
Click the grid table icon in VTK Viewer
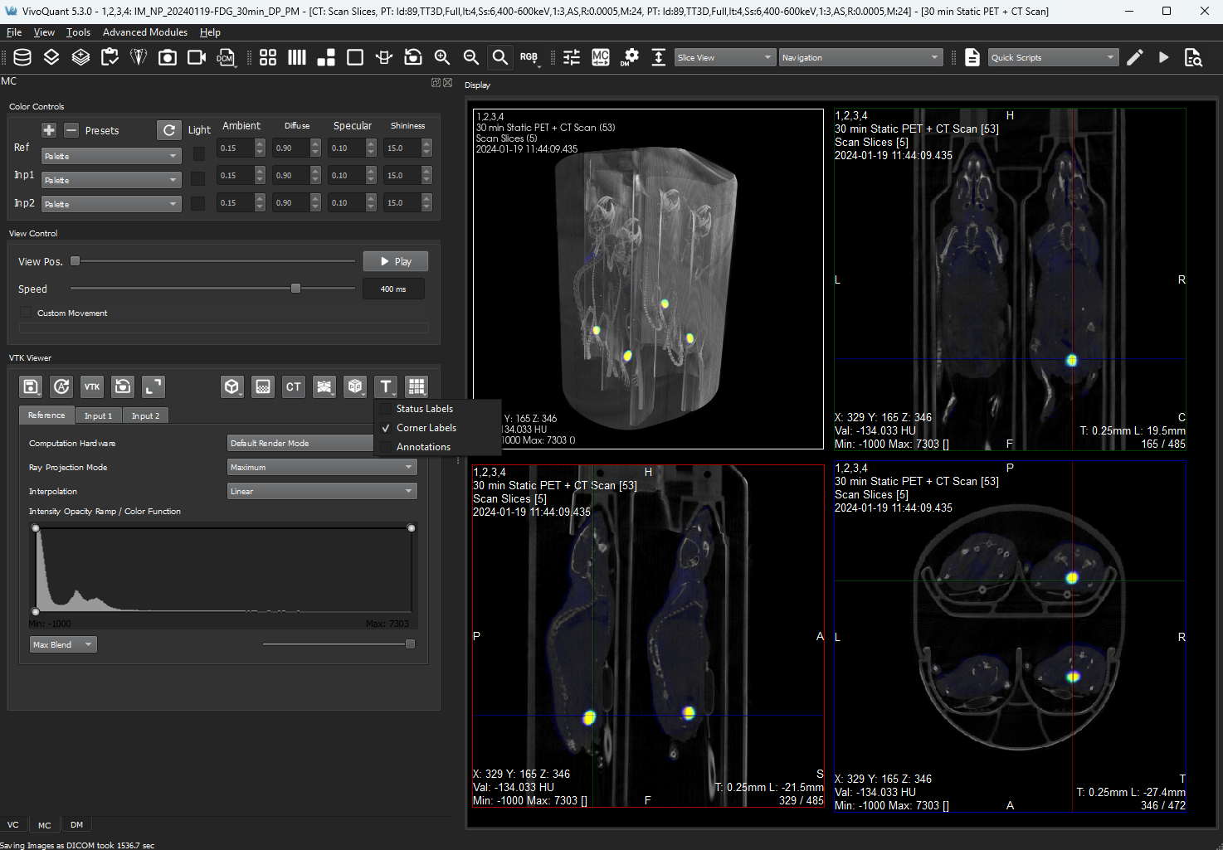click(417, 386)
